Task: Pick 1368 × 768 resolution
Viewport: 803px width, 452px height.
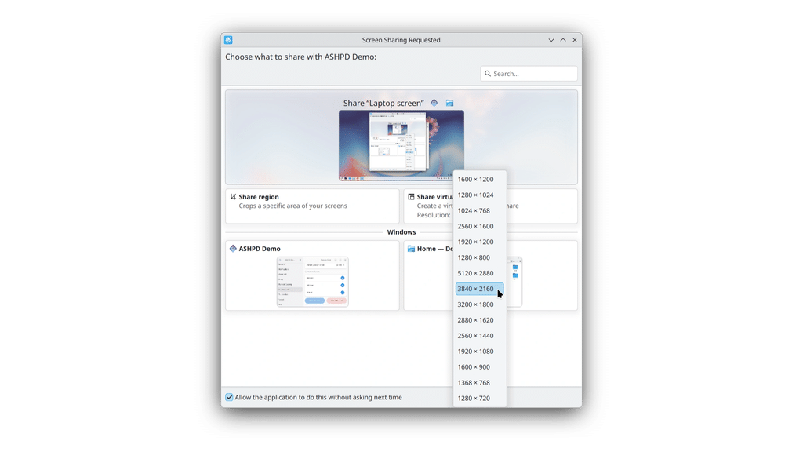Action: 480,383
